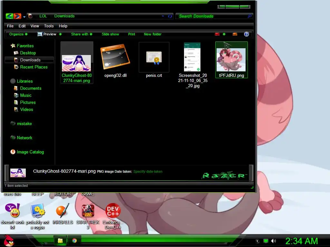Show hidden tray icons arrow
The height and width of the screenshot is (247, 330).
257,241
